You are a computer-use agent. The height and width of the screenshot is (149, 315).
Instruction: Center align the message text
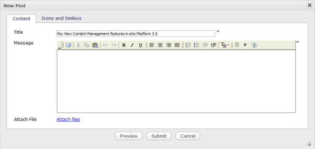point(160,45)
